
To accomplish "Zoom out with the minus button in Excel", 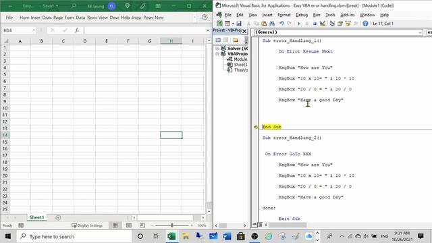I will pos(152,225).
